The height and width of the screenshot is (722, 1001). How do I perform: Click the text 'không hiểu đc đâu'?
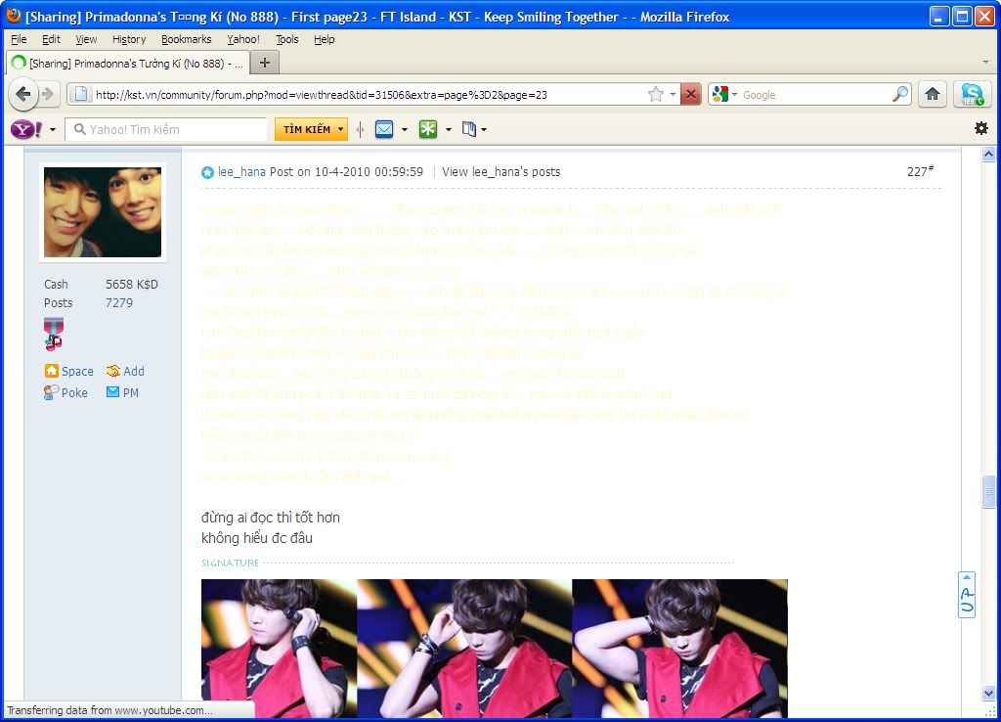pos(257,538)
